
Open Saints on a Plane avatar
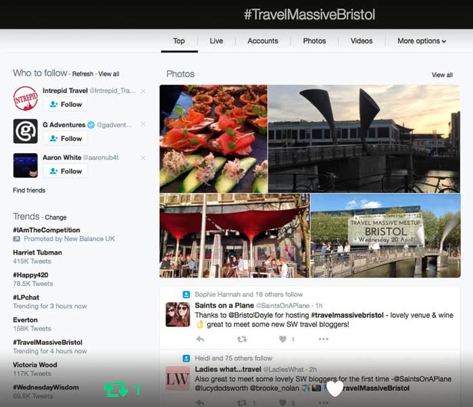click(x=178, y=315)
